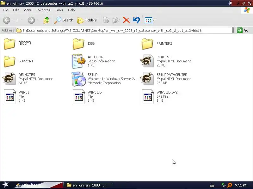Open the Views button menu
Screen dimensions: 253x189
(x=150, y=20)
